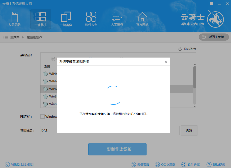The image size is (231, 168).
Task: Close the offline creation dialog
Action: click(x=166, y=61)
